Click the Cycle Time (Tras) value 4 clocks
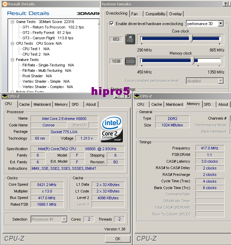 pyautogui.click(x=210, y=181)
